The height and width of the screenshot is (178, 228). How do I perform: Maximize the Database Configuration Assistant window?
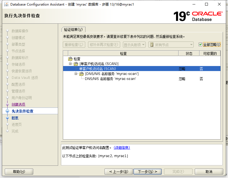click(206, 4)
